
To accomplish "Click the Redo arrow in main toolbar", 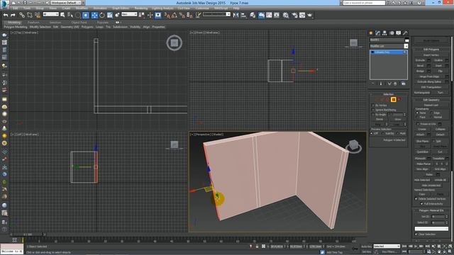I will click(x=13, y=15).
